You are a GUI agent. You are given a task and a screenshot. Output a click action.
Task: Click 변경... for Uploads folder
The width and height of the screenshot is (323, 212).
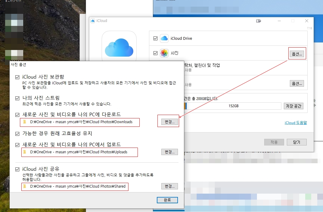tap(169, 152)
